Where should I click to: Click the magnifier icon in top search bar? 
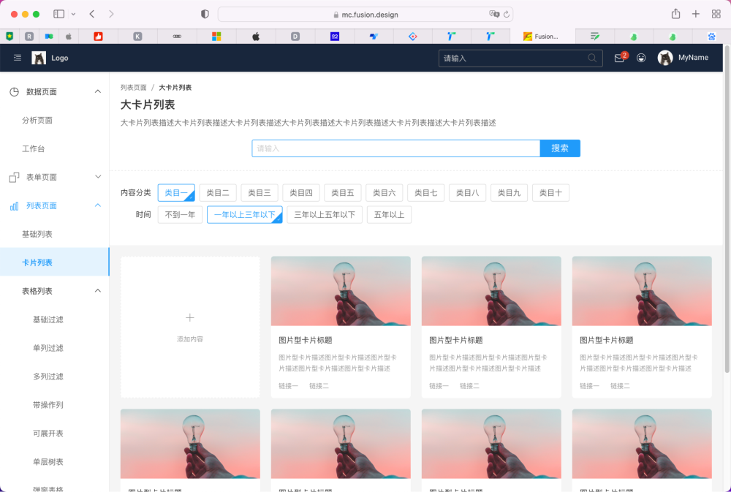tap(592, 58)
